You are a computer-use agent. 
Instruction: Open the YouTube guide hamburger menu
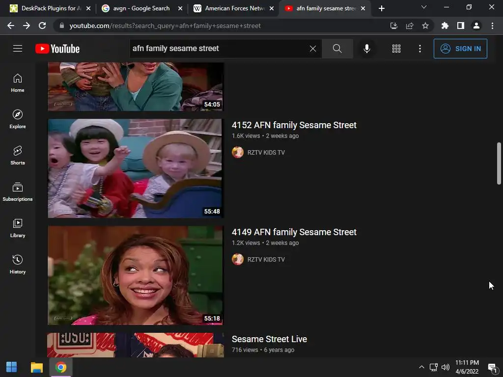point(18,49)
